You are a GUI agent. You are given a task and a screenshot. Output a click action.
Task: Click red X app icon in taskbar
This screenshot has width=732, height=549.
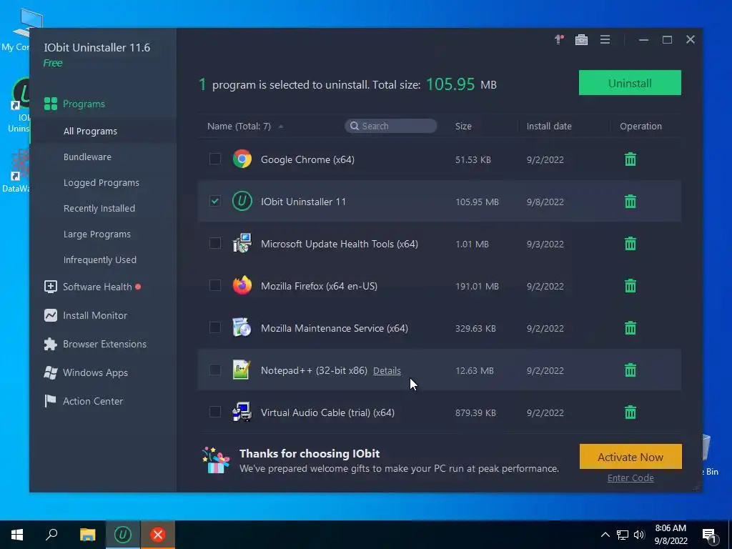158,535
